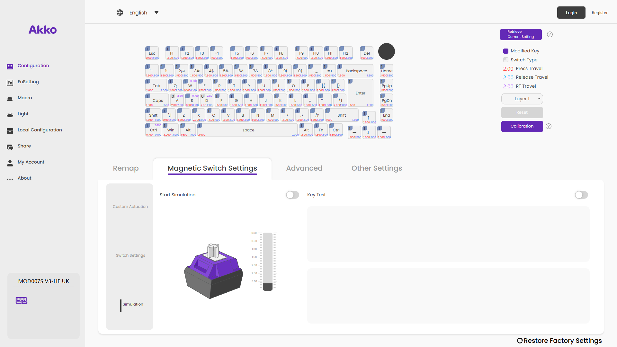Select the MOD007S V3-HE UK keyboard device icon
617x347 pixels.
tap(22, 300)
